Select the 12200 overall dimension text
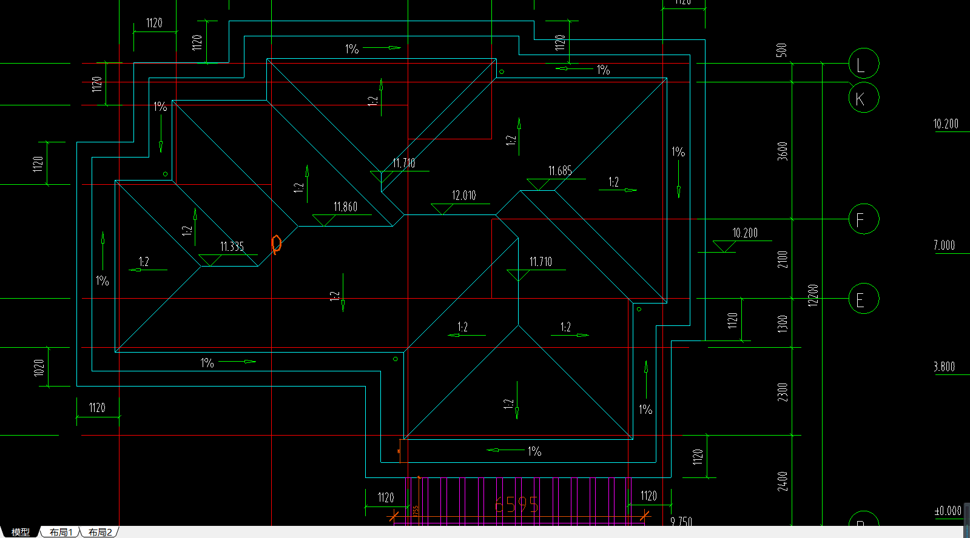970x538 pixels. coord(813,295)
